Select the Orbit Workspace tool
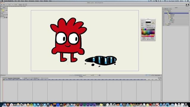 7,18
